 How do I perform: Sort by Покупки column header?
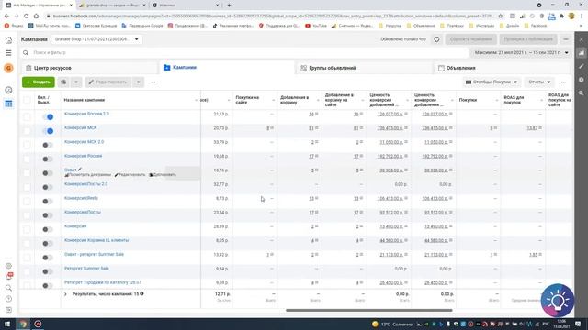468,100
